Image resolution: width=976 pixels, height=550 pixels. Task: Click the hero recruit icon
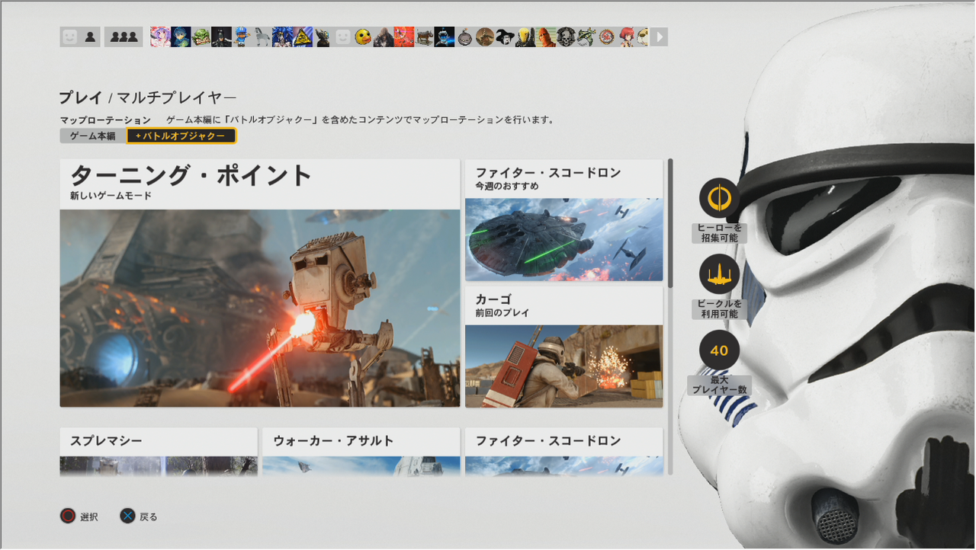click(719, 198)
